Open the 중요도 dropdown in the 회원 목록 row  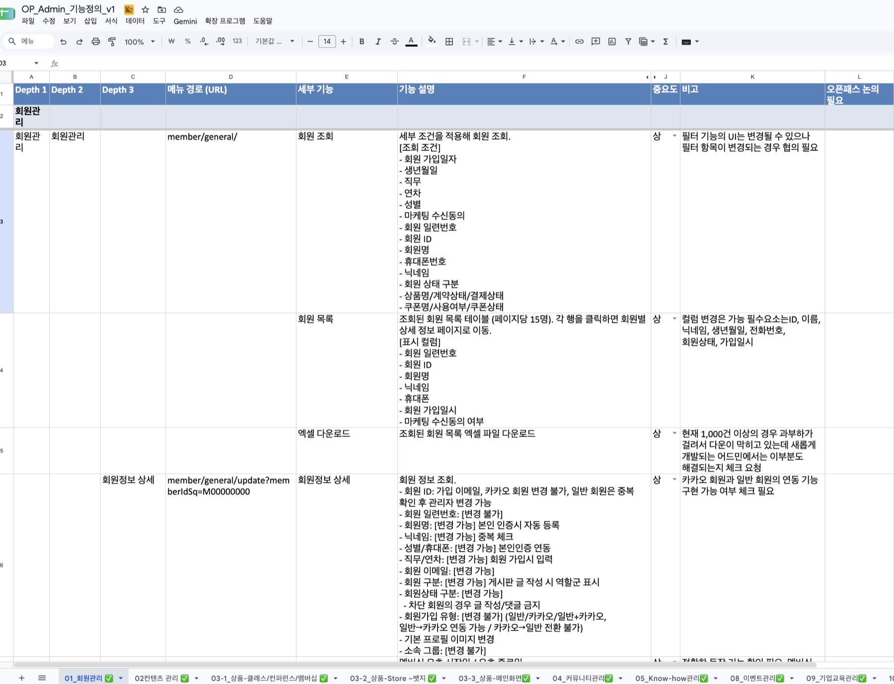click(674, 318)
